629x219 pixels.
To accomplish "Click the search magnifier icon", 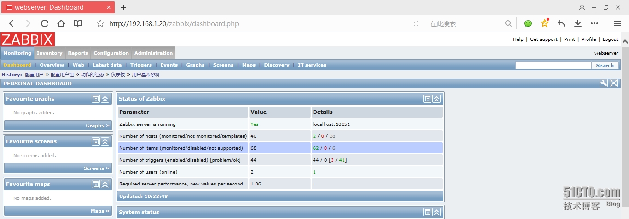I will pyautogui.click(x=508, y=23).
